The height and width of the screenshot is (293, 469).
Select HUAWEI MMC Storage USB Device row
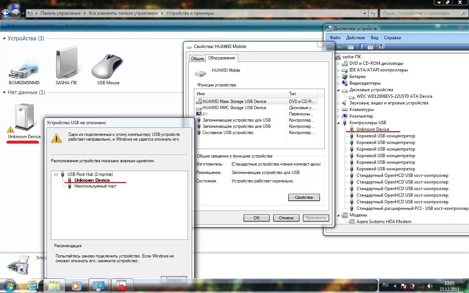[x=256, y=108]
